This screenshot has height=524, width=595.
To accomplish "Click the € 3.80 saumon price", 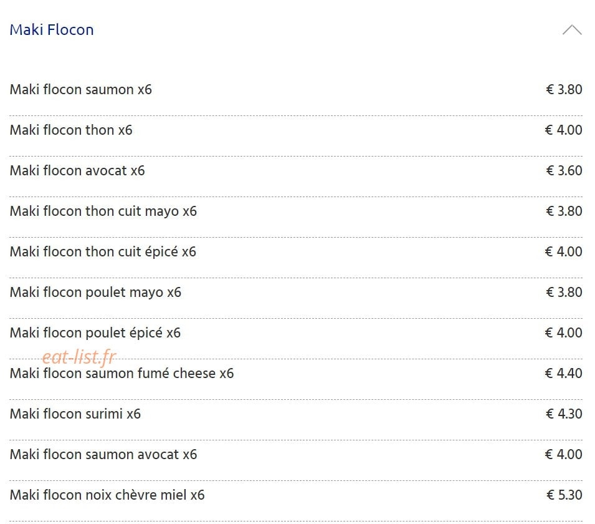I will (564, 90).
